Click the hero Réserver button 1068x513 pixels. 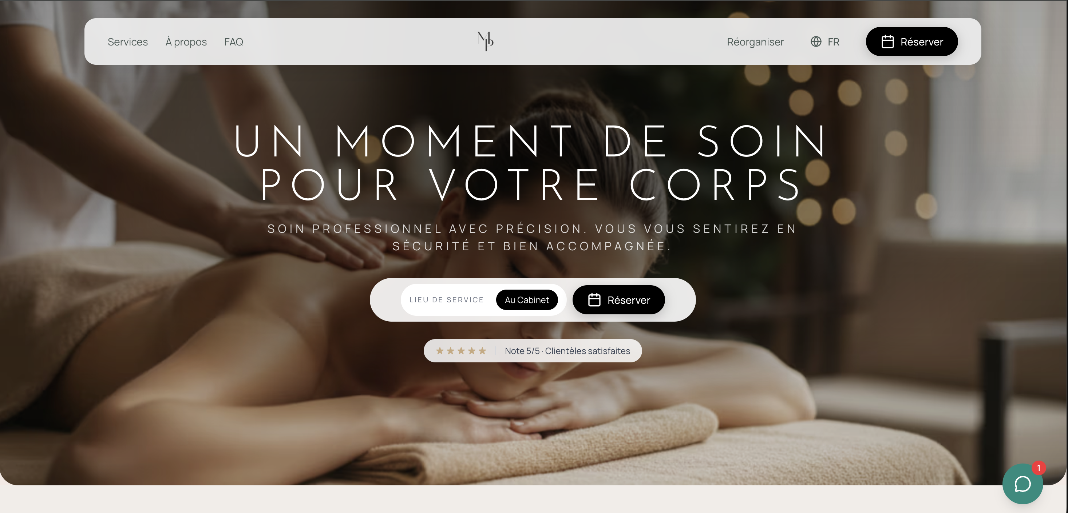618,299
